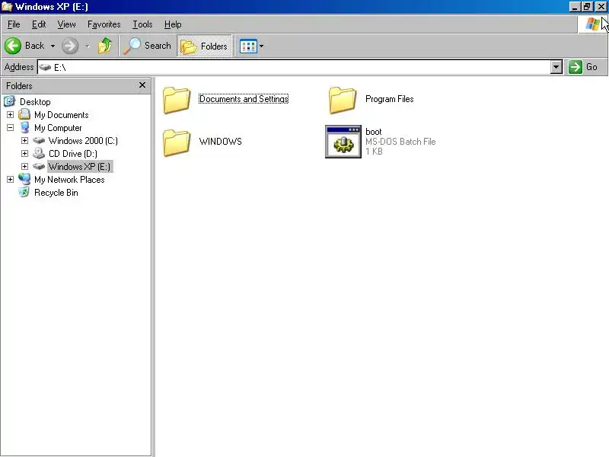The image size is (609, 457).
Task: Click the boot file name
Action: pyautogui.click(x=374, y=132)
